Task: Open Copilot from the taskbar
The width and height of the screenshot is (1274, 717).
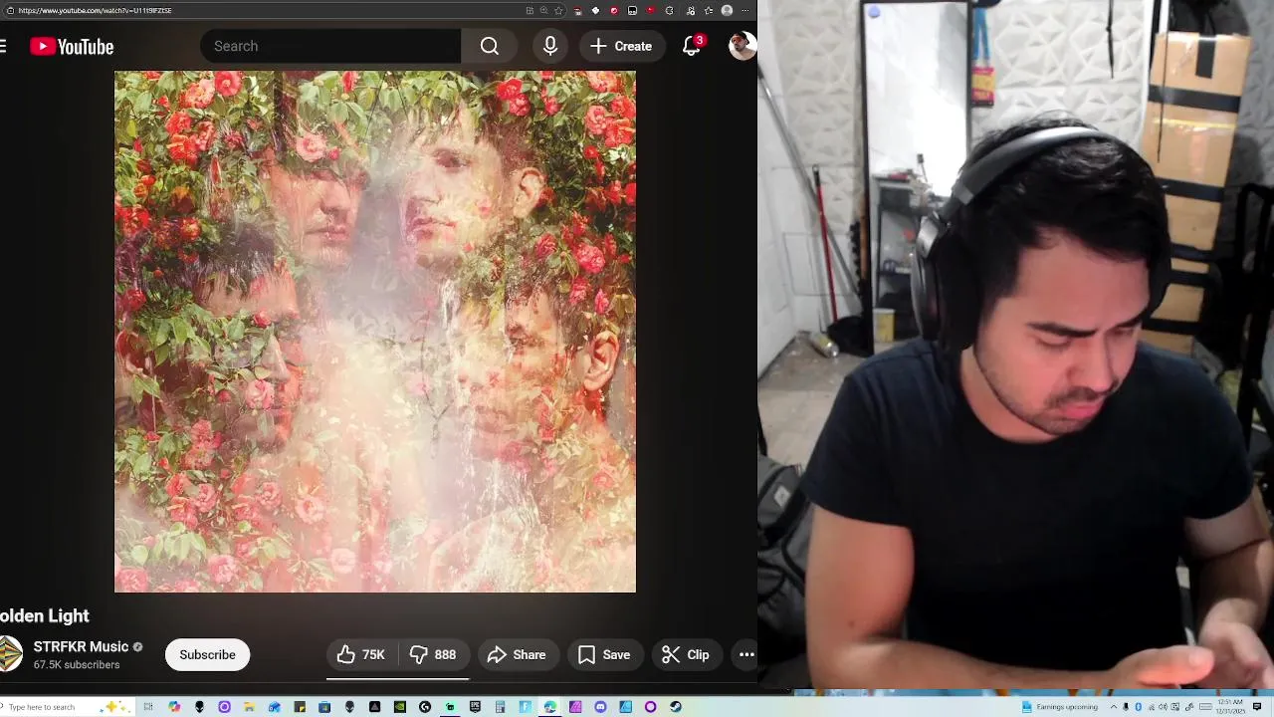Action: click(x=174, y=707)
